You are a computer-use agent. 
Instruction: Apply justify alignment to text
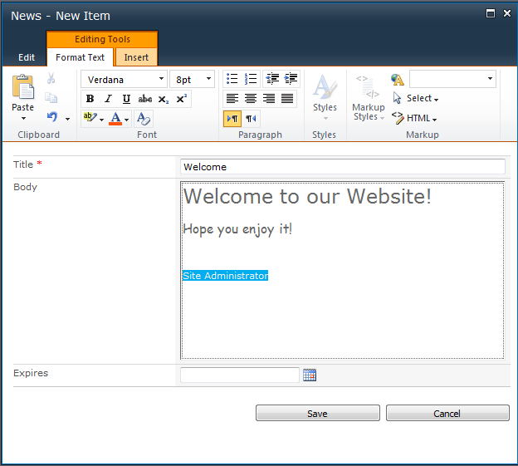287,99
